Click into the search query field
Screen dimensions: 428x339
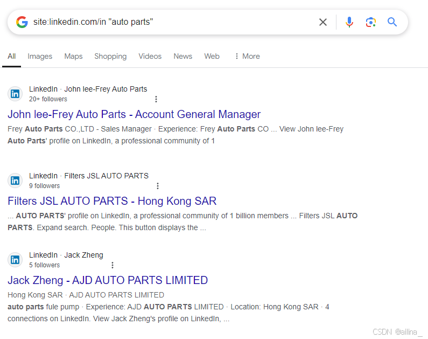tap(172, 22)
